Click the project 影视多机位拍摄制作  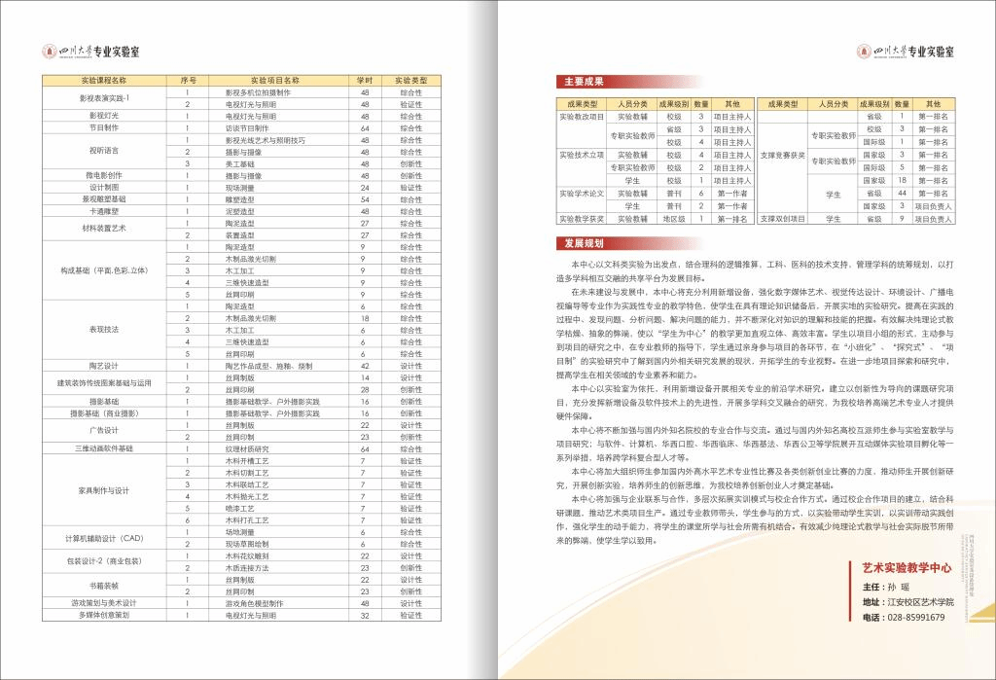click(x=258, y=92)
